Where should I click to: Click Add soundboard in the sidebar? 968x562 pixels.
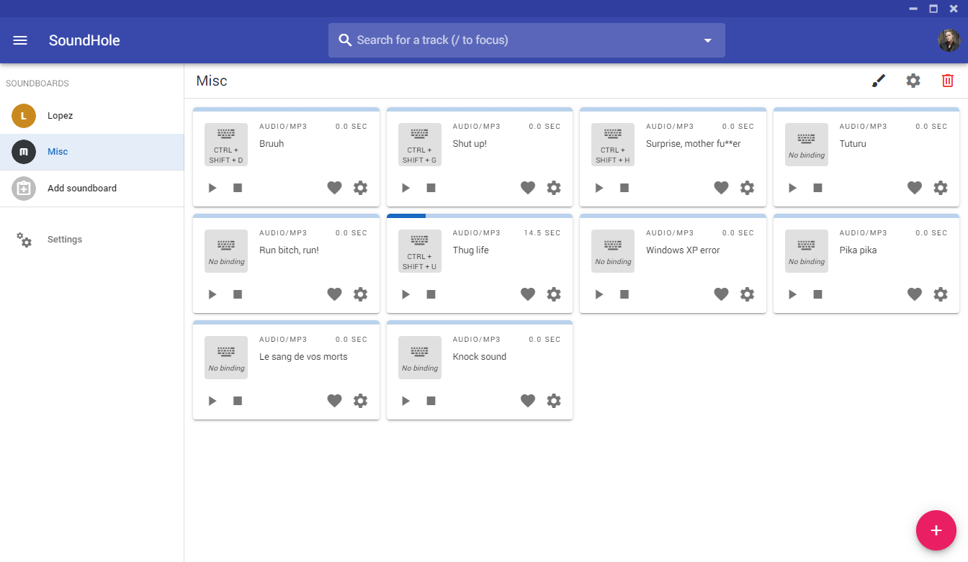81,188
